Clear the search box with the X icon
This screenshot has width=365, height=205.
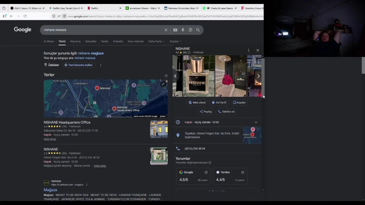pyautogui.click(x=166, y=30)
